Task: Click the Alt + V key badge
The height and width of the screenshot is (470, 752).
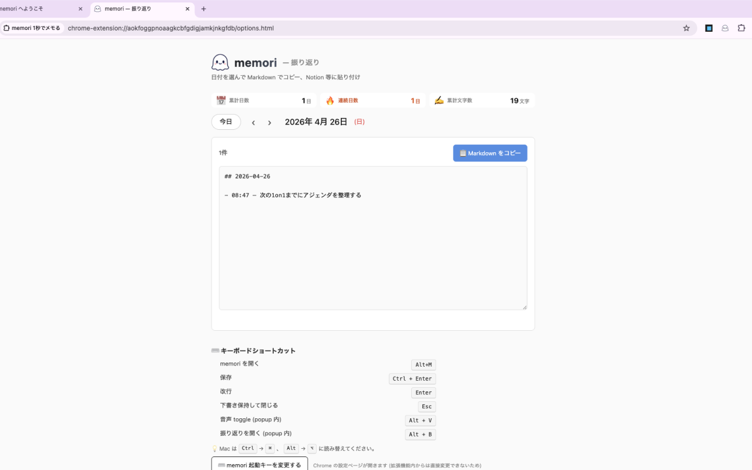Action: click(x=421, y=421)
